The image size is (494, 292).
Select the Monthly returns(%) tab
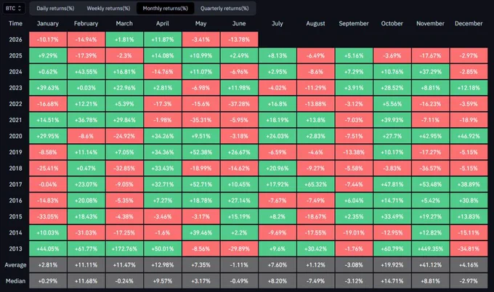pos(165,8)
